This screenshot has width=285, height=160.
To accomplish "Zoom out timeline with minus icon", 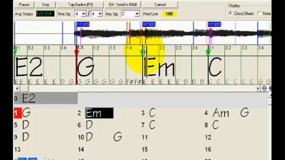I will tap(264, 88).
